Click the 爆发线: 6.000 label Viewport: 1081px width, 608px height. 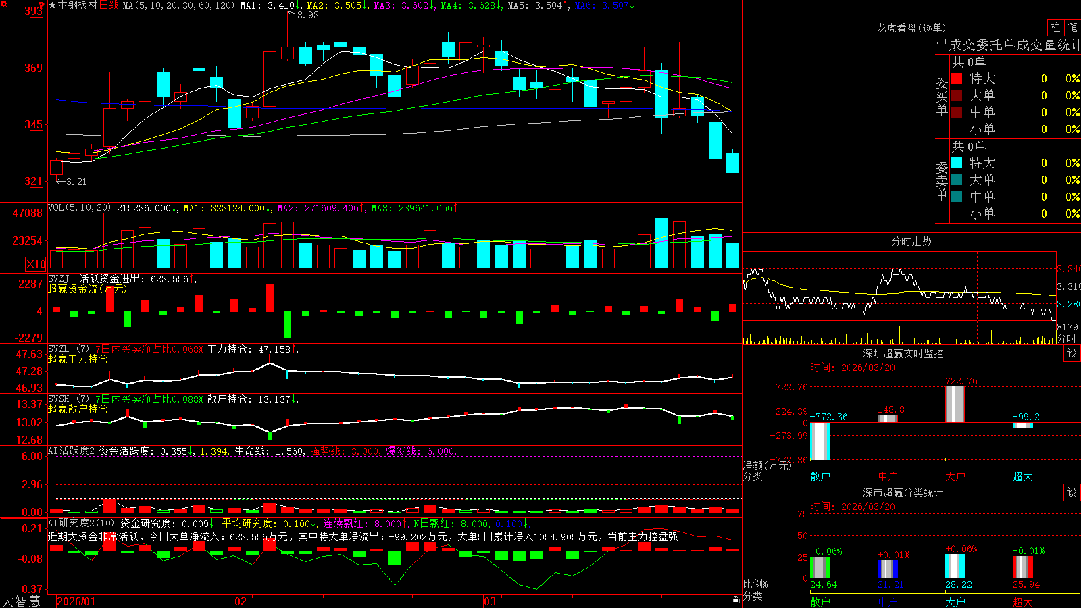click(x=420, y=451)
